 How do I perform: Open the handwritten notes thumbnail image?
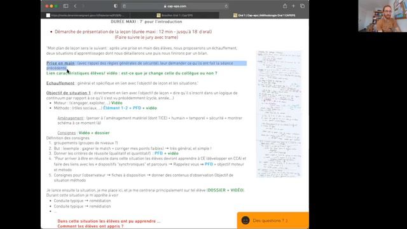[279, 114]
